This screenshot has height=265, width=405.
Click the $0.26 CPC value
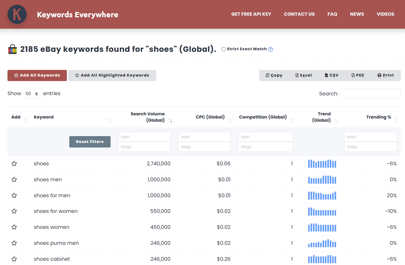tap(224, 259)
